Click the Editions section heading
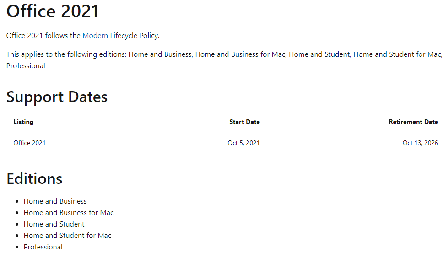This screenshot has width=448, height=259. tap(34, 179)
